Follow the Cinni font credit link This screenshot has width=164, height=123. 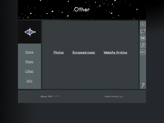click(121, 97)
